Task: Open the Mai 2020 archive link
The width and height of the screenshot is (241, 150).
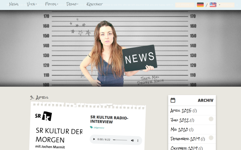Action: 182,130
